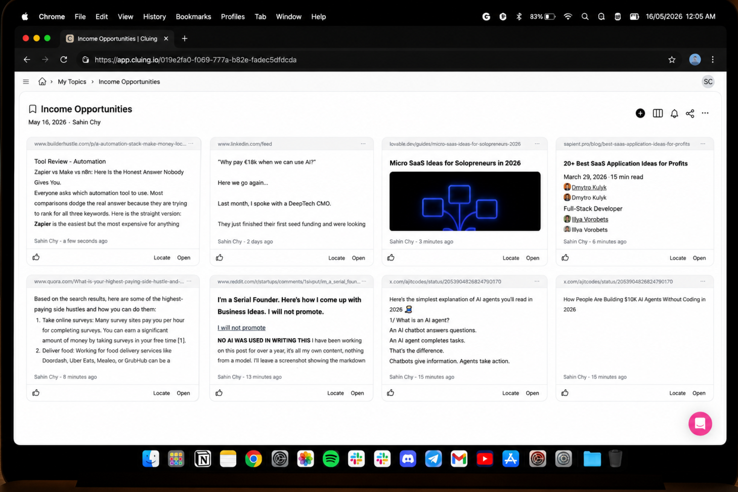The height and width of the screenshot is (492, 738).
Task: Click Spotlight search icon in menu bar
Action: [x=585, y=17]
